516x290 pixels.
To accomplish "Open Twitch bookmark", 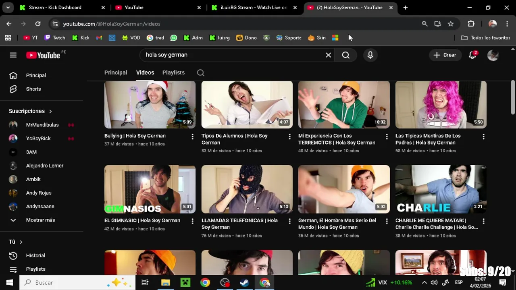I will 54,37.
